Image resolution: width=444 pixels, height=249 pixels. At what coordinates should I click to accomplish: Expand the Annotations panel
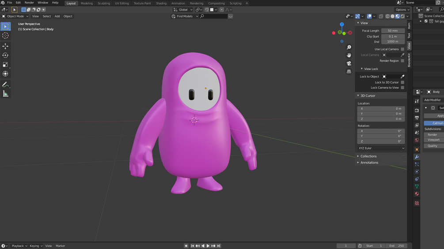[369, 163]
